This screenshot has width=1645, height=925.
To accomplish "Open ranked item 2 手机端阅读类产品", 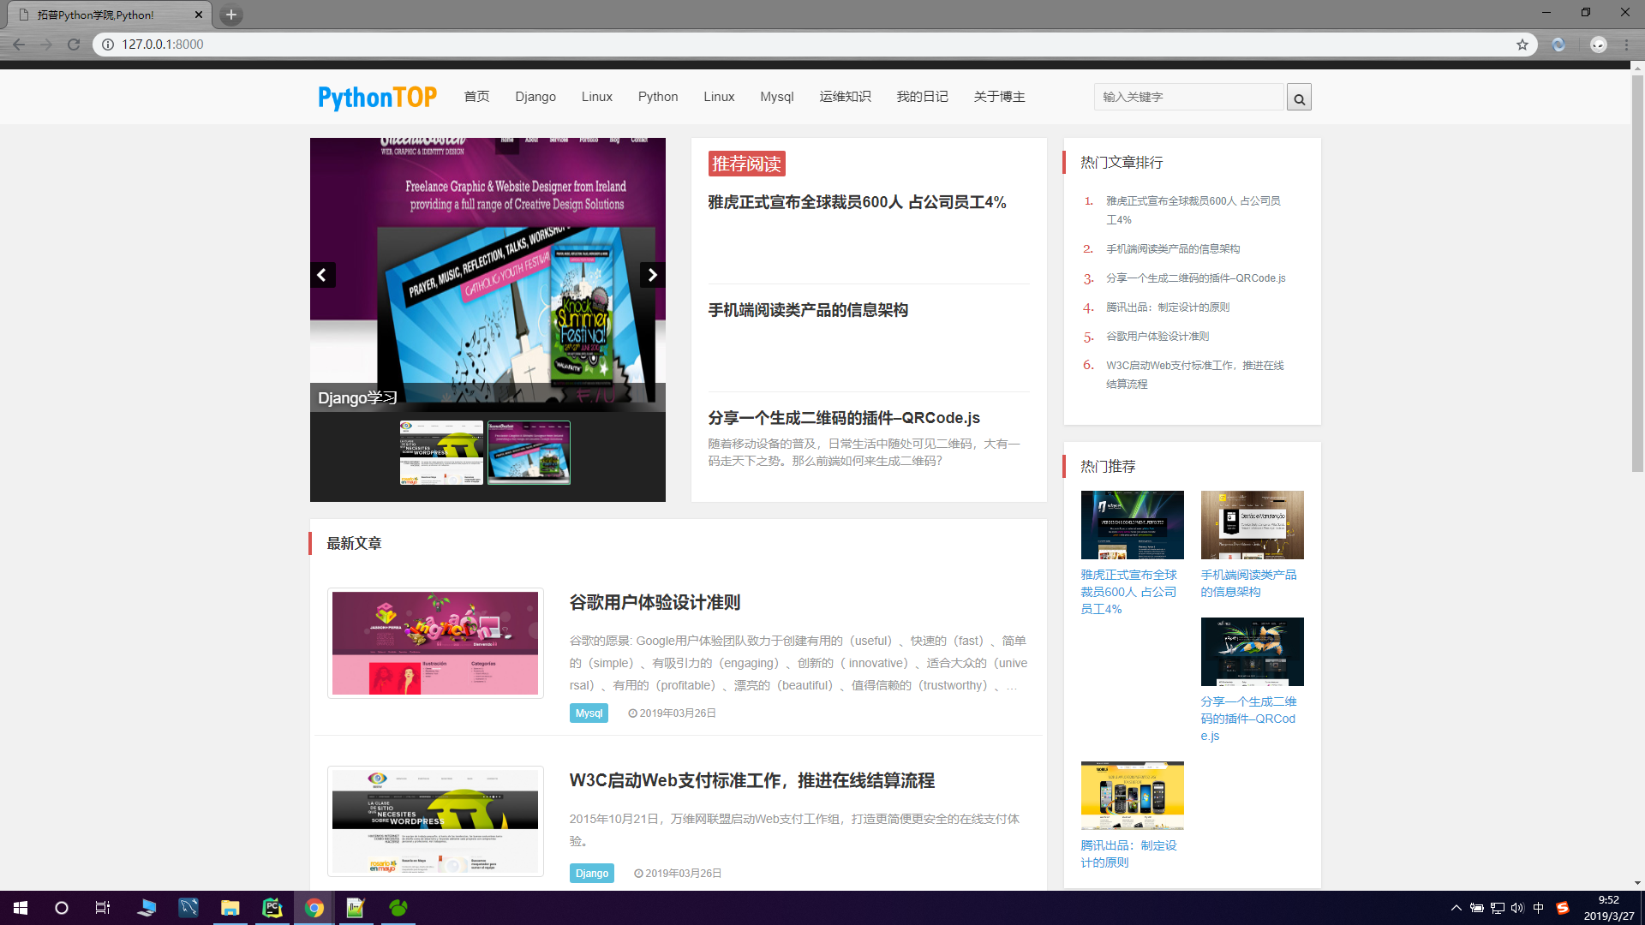I will point(1173,249).
